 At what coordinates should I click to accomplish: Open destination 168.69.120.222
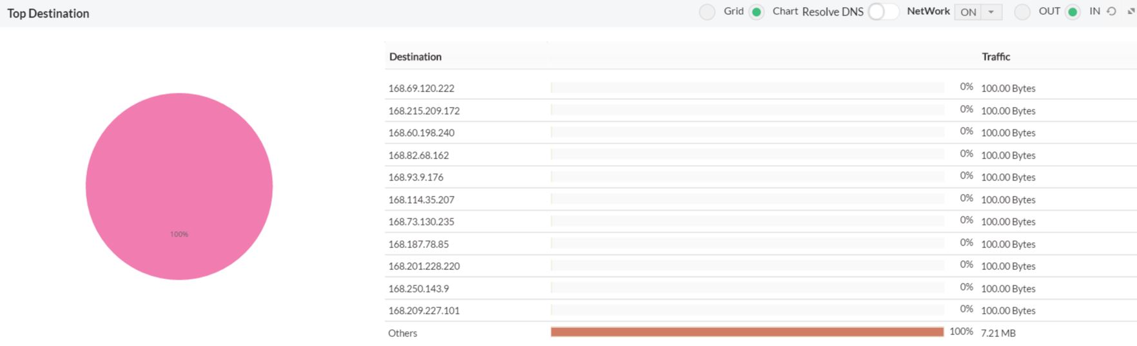[x=421, y=88]
